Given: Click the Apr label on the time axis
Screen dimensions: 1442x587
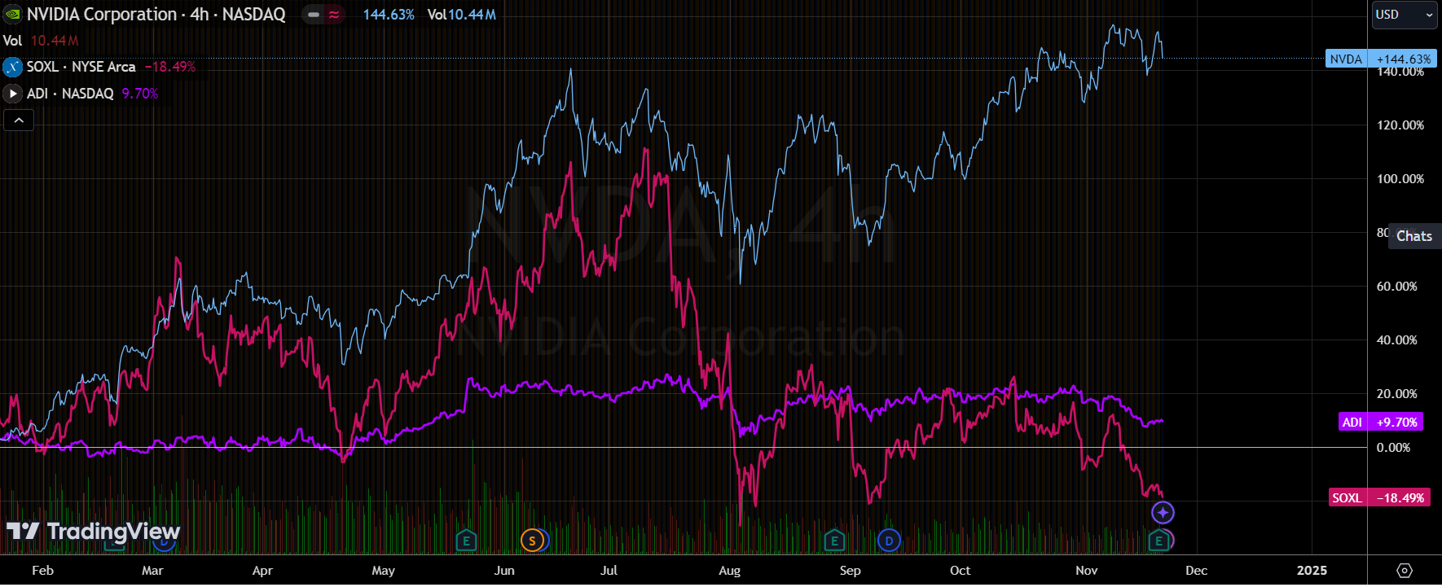Looking at the screenshot, I should [262, 571].
